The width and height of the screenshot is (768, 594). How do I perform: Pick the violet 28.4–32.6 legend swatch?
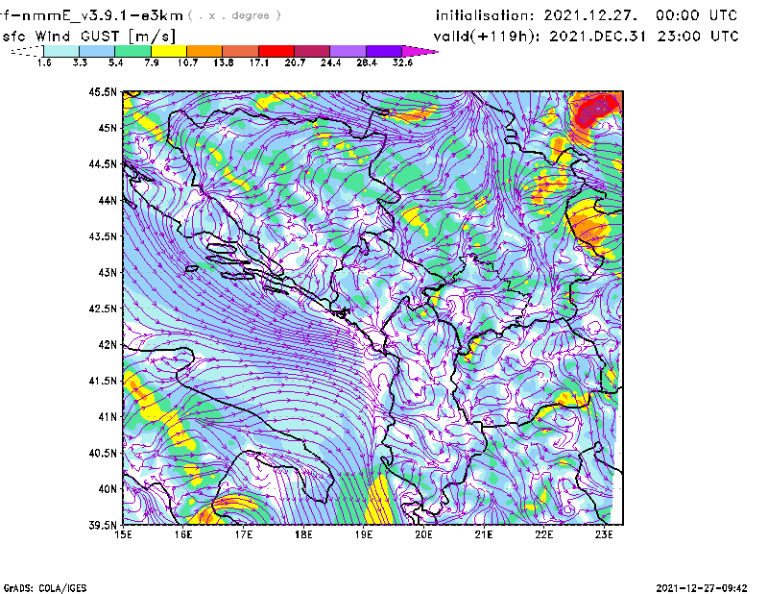(x=383, y=51)
